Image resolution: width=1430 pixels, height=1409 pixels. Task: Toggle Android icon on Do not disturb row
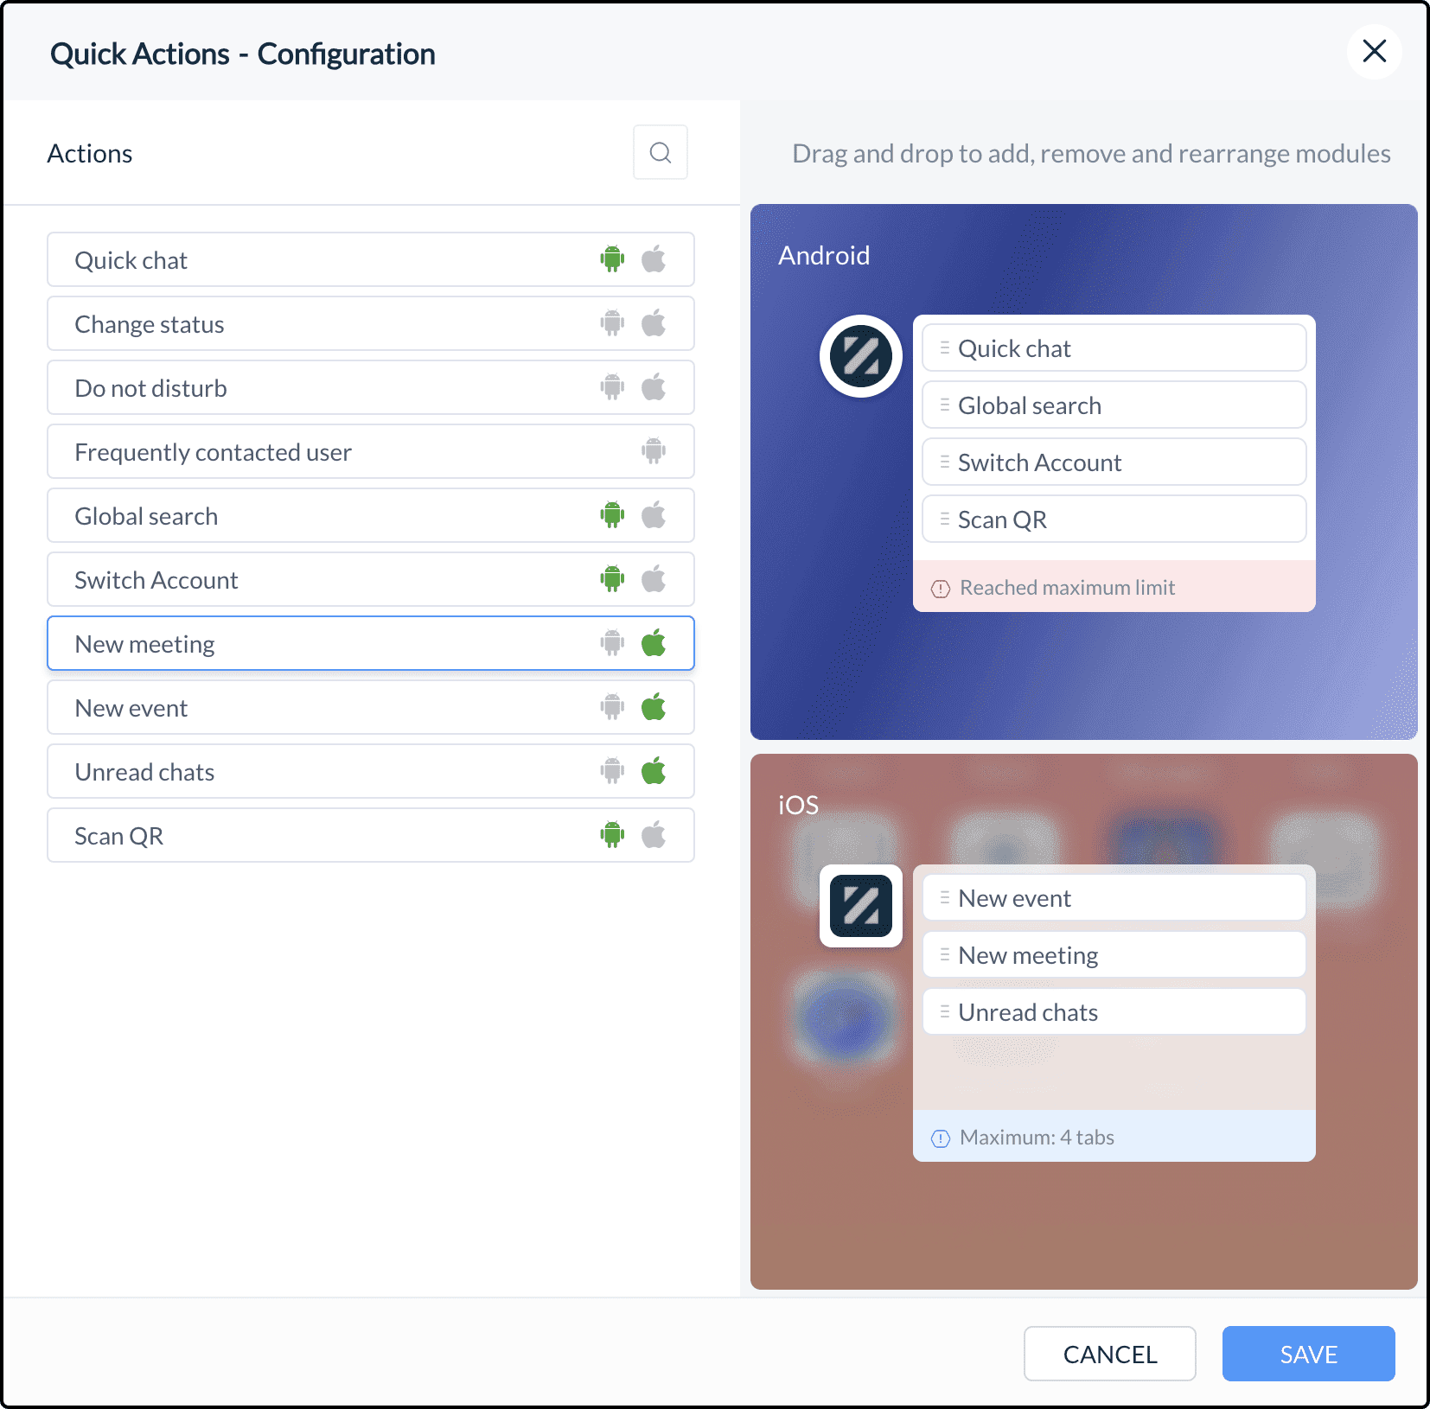pyautogui.click(x=612, y=387)
